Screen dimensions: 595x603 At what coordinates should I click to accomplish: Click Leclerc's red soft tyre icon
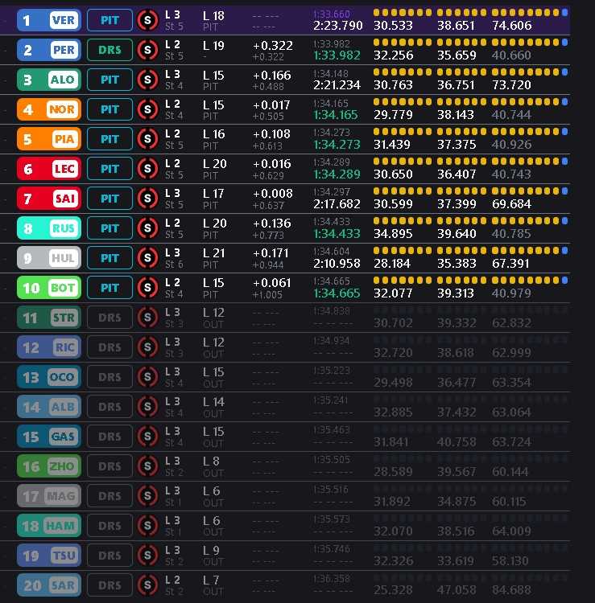pyautogui.click(x=147, y=169)
